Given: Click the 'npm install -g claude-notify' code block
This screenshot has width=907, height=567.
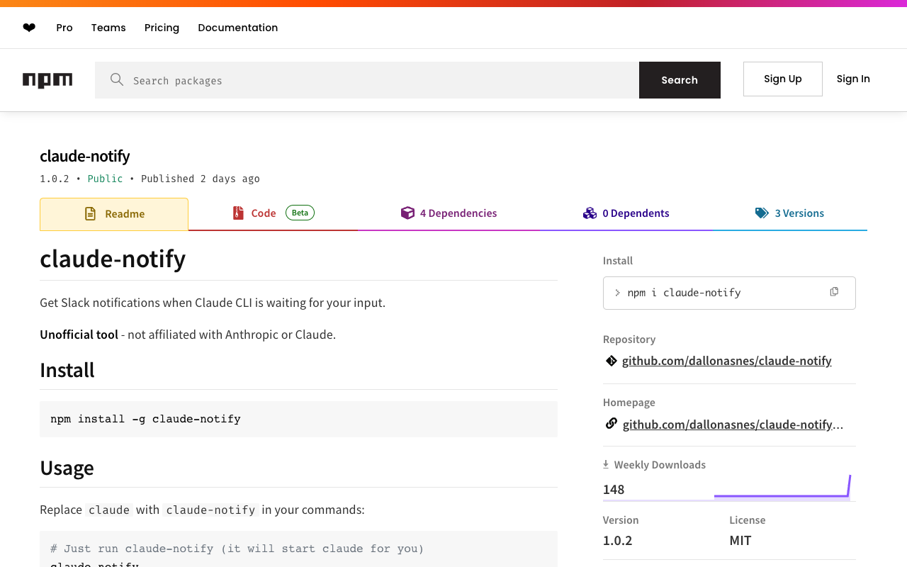Looking at the screenshot, I should [298, 419].
